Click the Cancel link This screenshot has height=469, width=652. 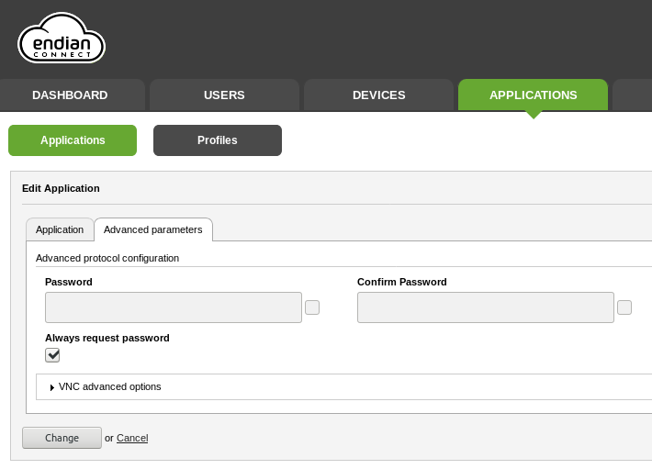click(132, 439)
